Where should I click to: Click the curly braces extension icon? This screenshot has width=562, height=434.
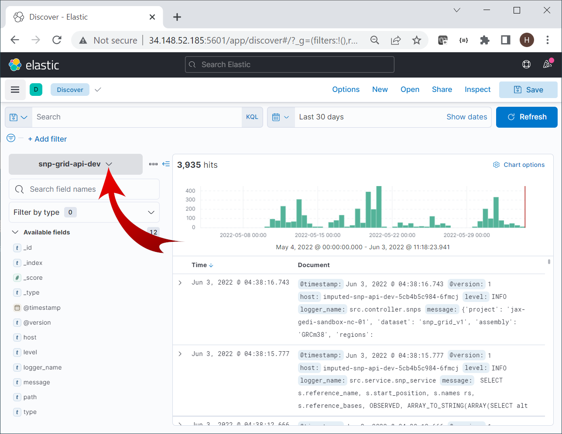coord(464,40)
